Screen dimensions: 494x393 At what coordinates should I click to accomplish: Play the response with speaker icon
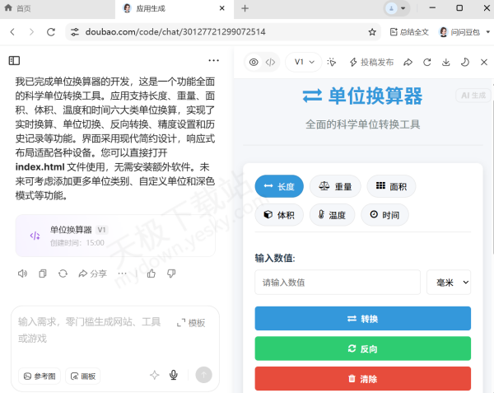pos(23,274)
